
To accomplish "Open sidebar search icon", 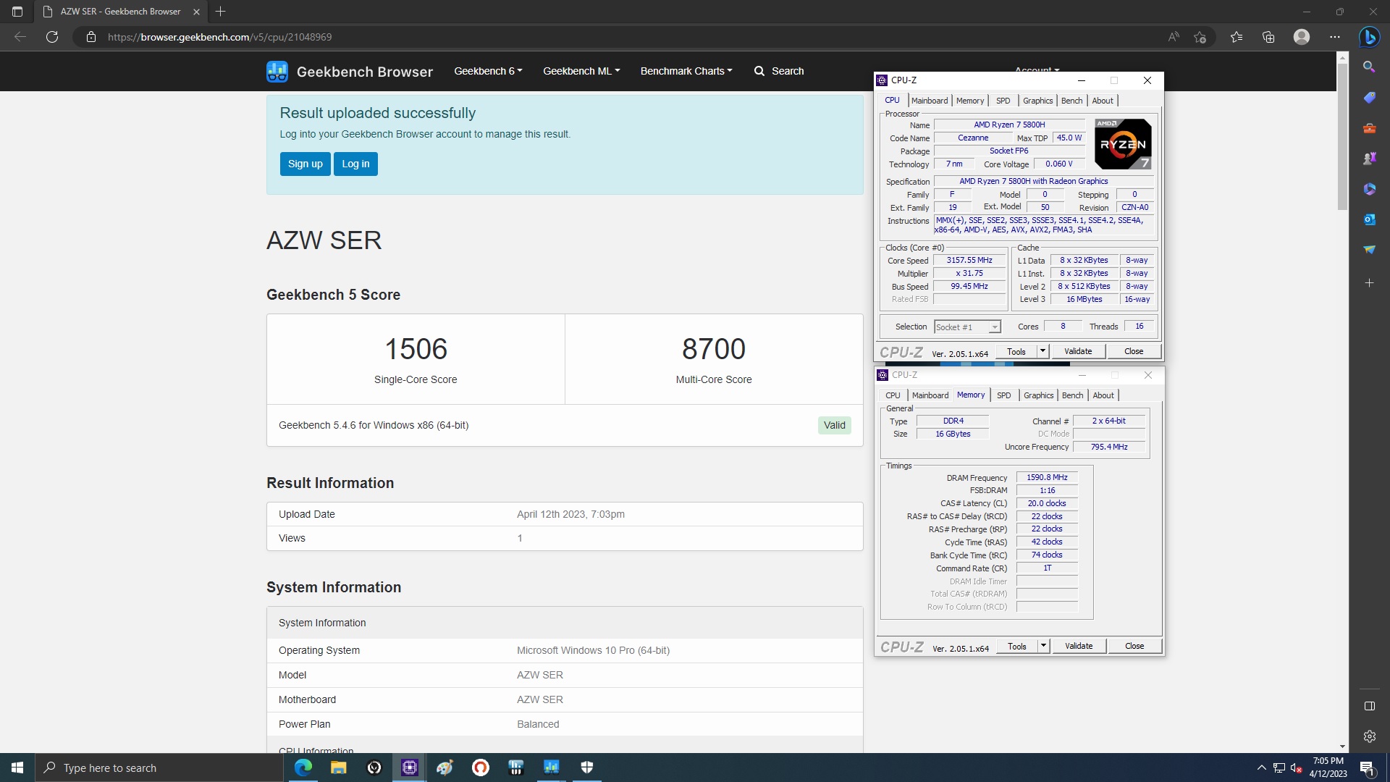I will click(x=1369, y=67).
